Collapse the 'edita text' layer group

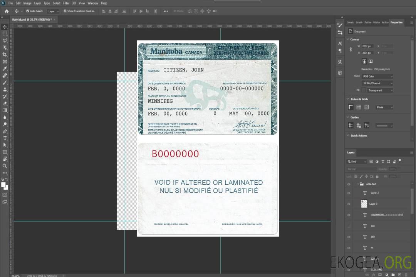357,184
